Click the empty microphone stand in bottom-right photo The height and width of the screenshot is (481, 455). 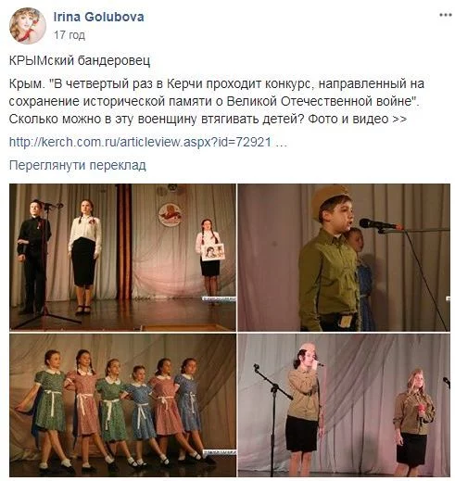coord(273,417)
